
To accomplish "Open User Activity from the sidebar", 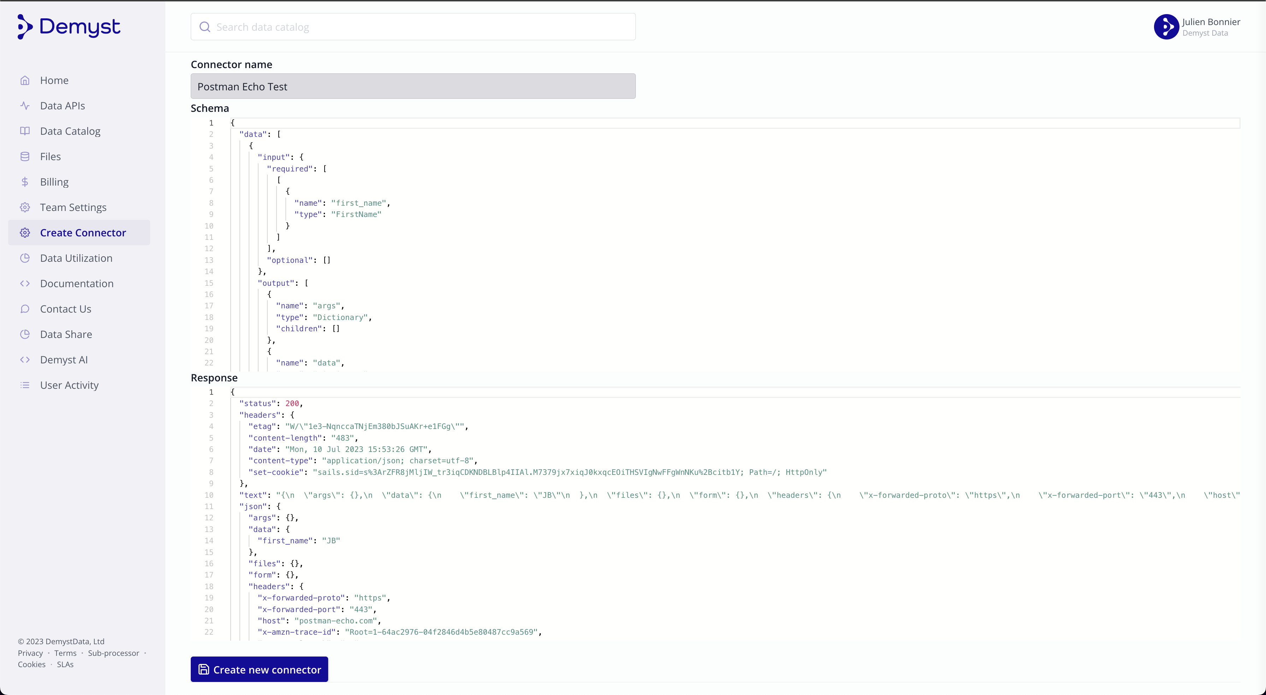I will [x=69, y=385].
